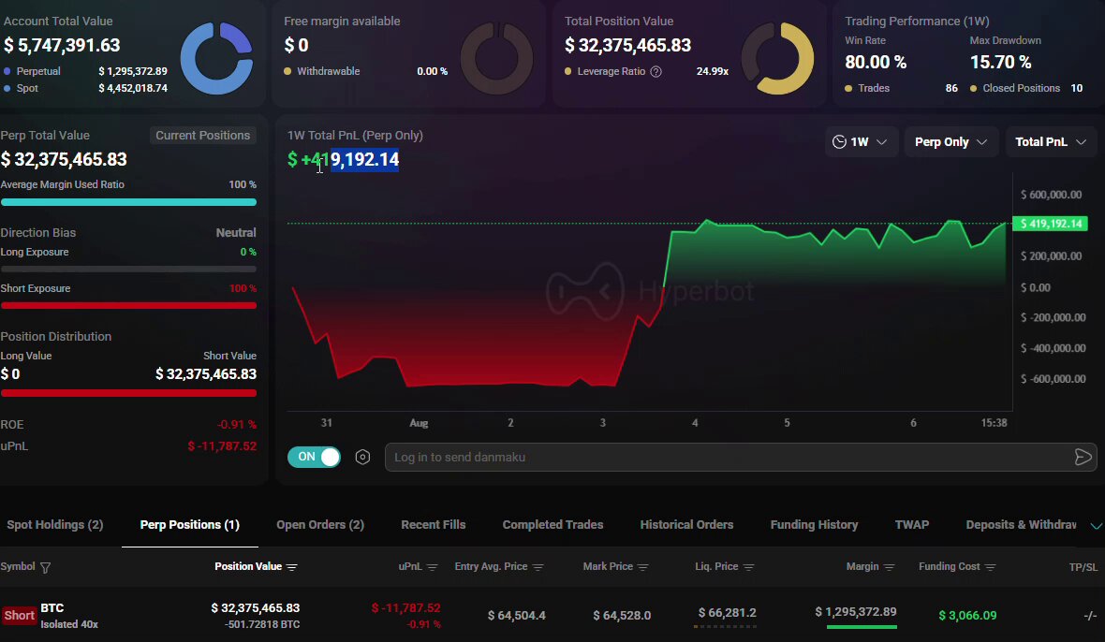Expand the tab overflow chevron
This screenshot has width=1105, height=642.
click(1096, 525)
